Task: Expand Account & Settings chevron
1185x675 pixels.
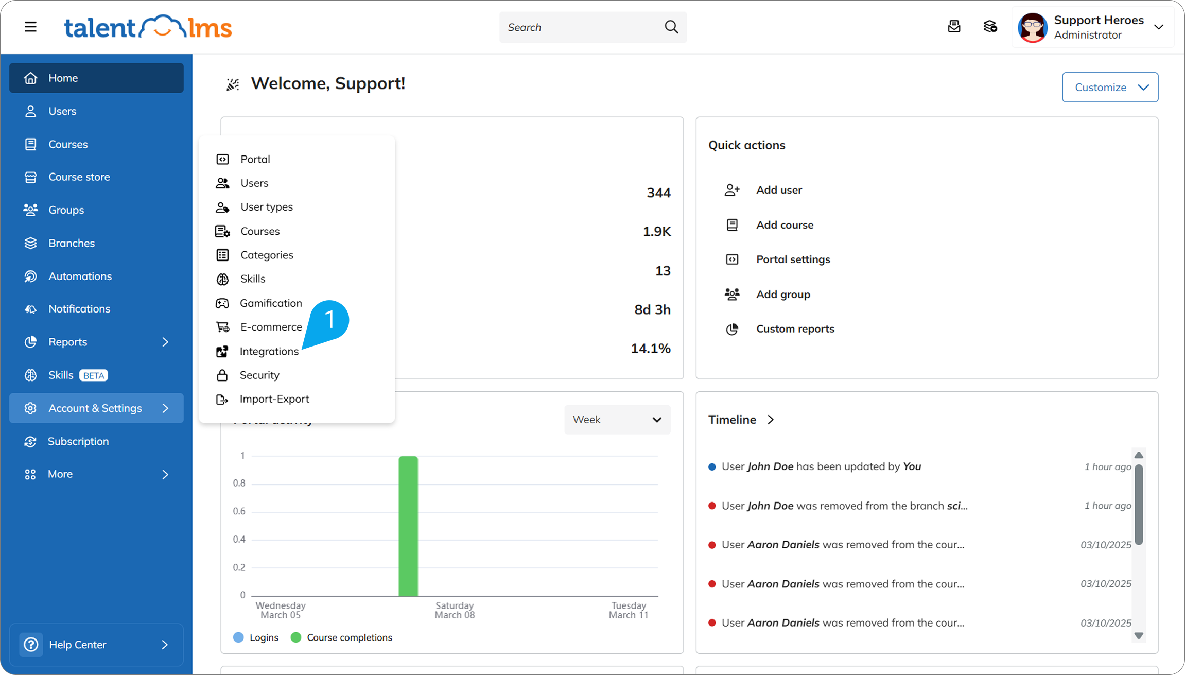Action: point(165,408)
